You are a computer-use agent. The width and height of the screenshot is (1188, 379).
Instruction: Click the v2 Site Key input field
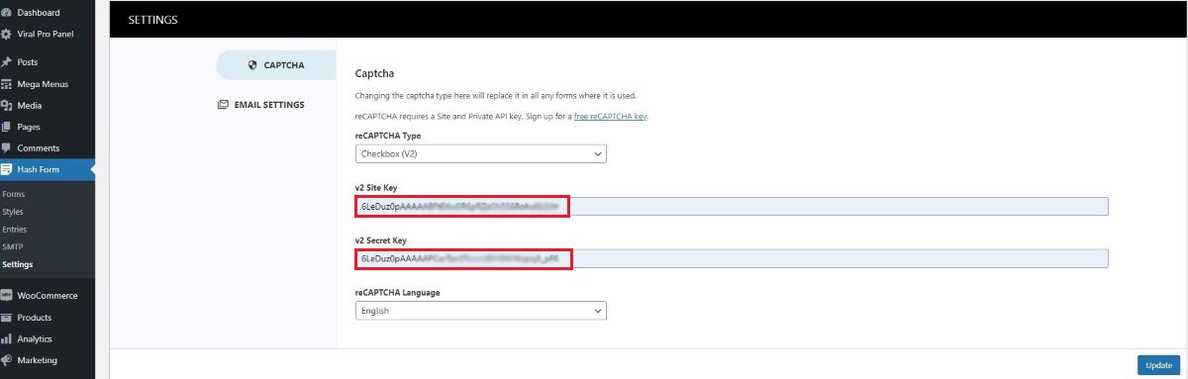732,206
